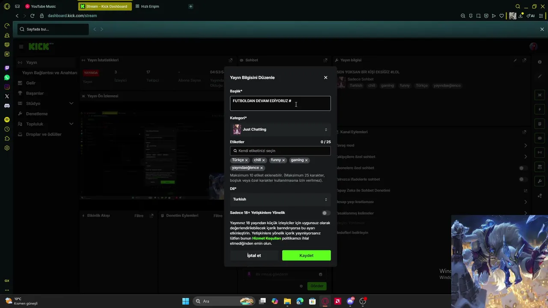Take a snapshot with toolbar icon
Screen dimensions: 548x308
[x=478, y=16]
